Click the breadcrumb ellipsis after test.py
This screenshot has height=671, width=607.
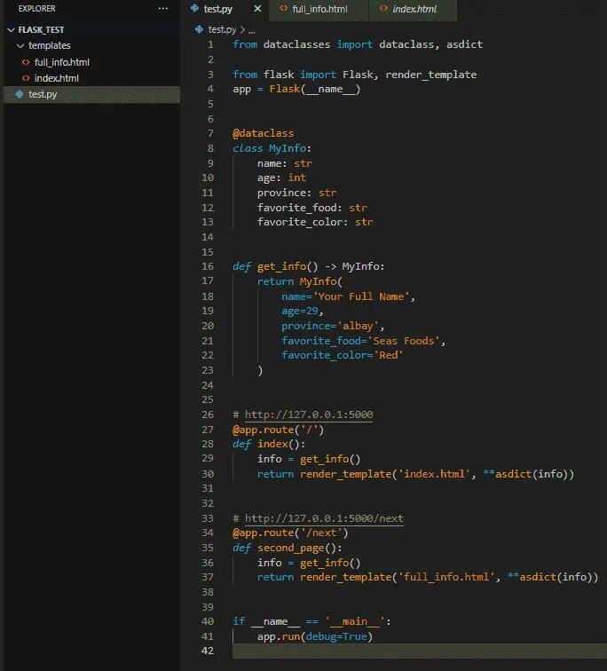point(252,30)
